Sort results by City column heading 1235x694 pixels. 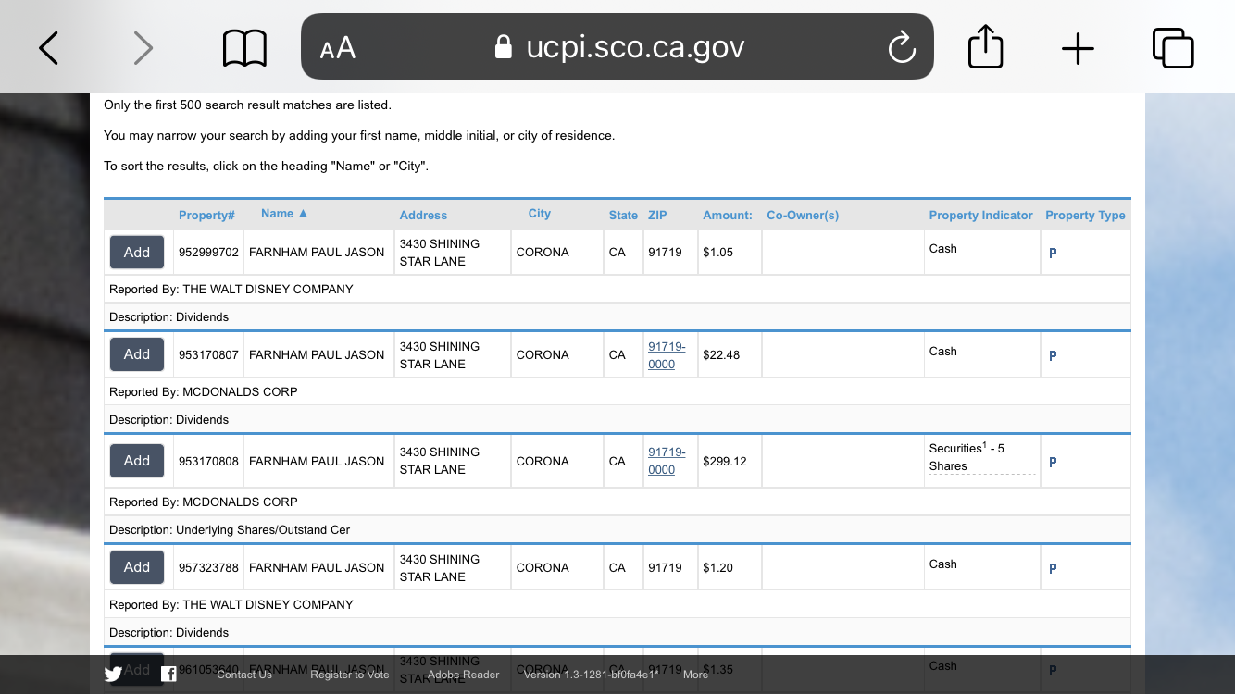pos(540,214)
